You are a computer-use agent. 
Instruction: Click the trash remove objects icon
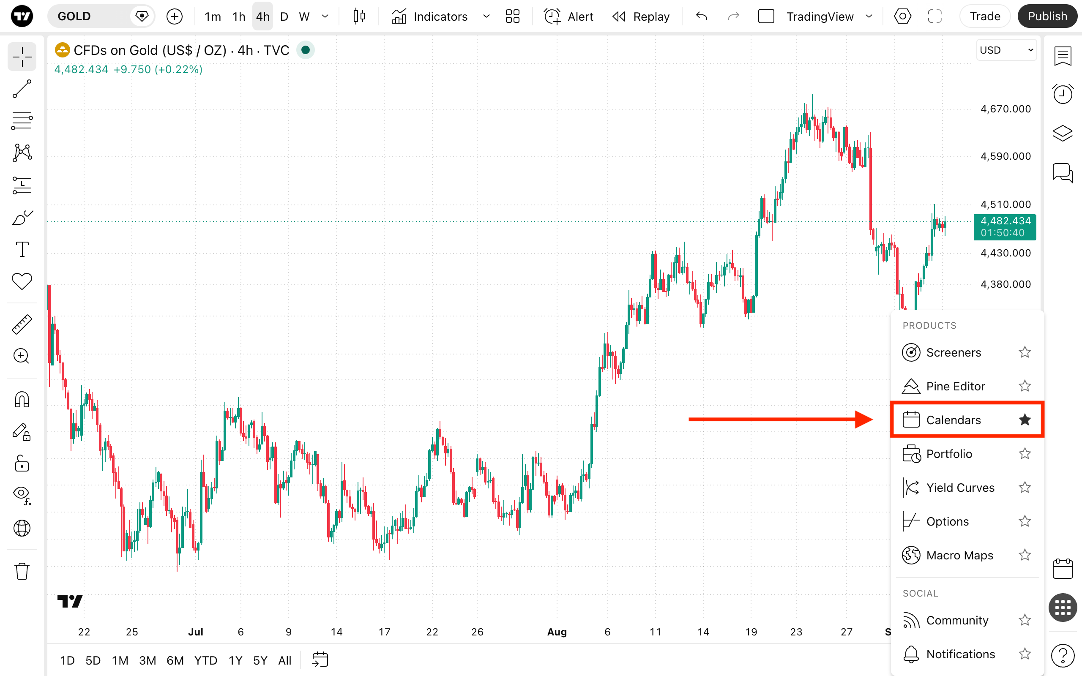pos(22,571)
